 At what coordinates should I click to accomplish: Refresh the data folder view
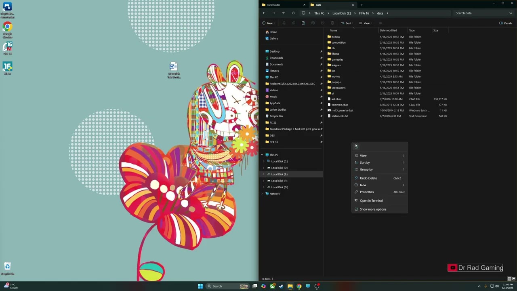pyautogui.click(x=293, y=13)
